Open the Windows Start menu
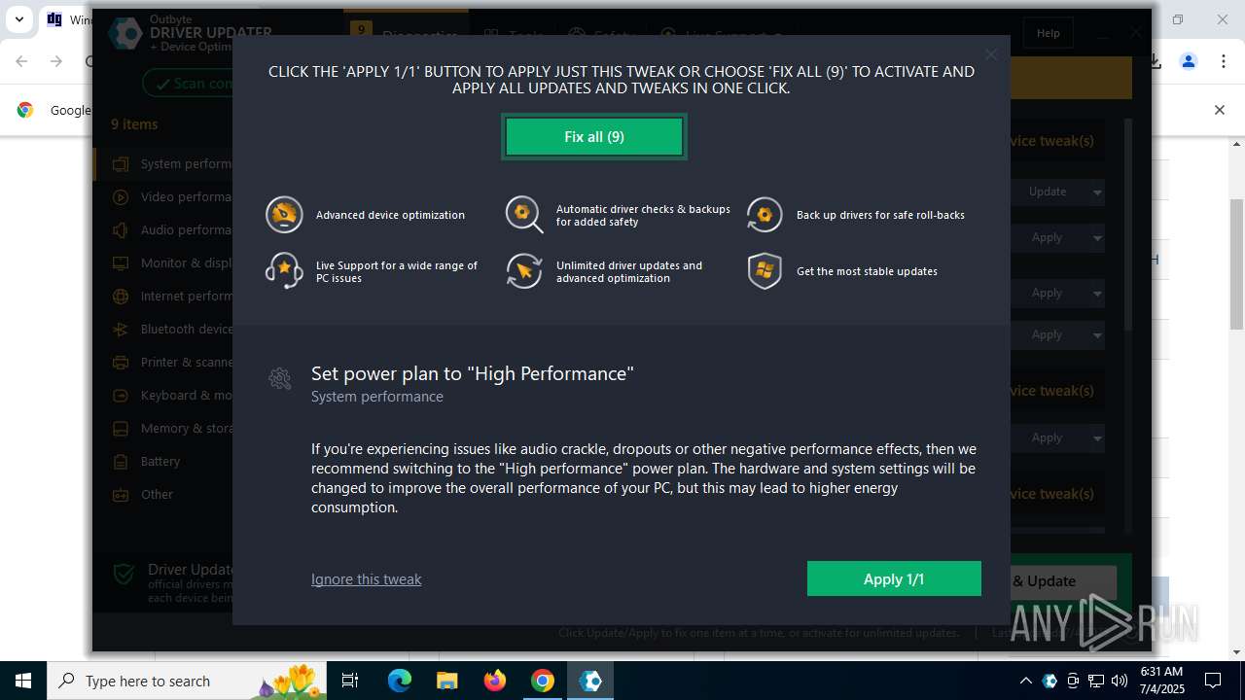 (23, 681)
